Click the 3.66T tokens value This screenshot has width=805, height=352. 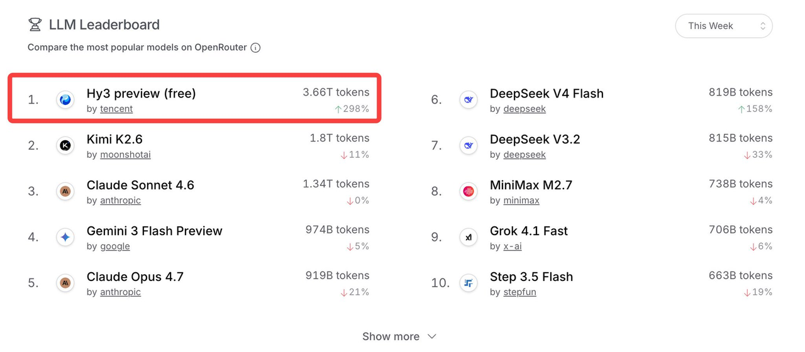336,92
